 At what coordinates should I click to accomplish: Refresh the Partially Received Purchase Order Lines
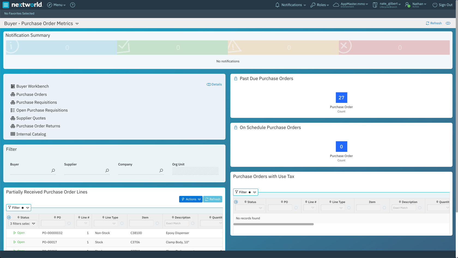pyautogui.click(x=213, y=199)
